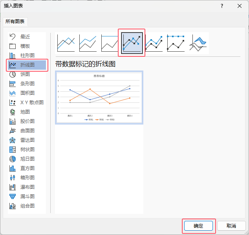The height and width of the screenshot is (235, 249).
Task: Click the line chart preview thumbnail
Action: pos(99,98)
